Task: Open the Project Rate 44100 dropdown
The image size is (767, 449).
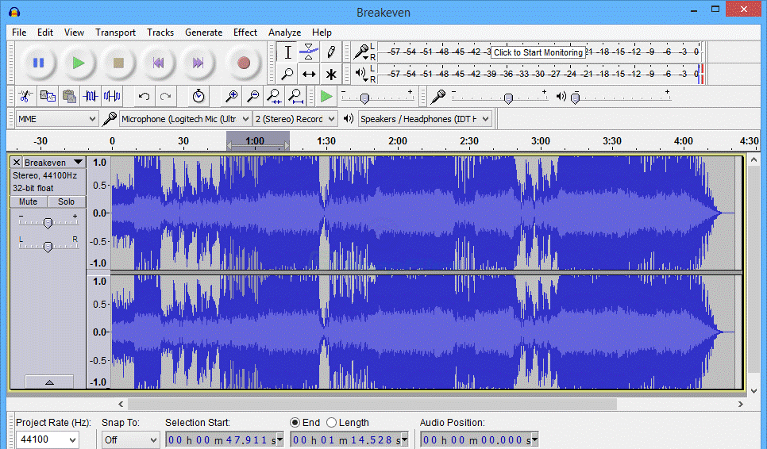Action: click(x=48, y=439)
